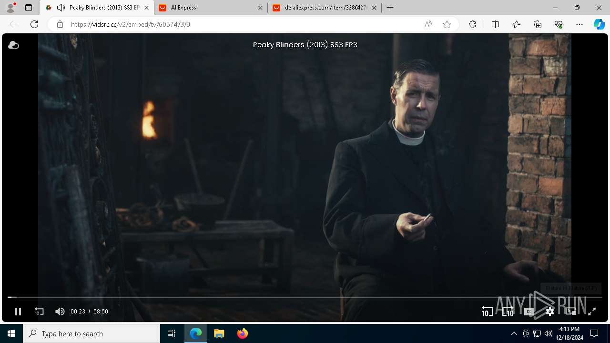Open the clock showing 4:13 PM

pos(569,333)
